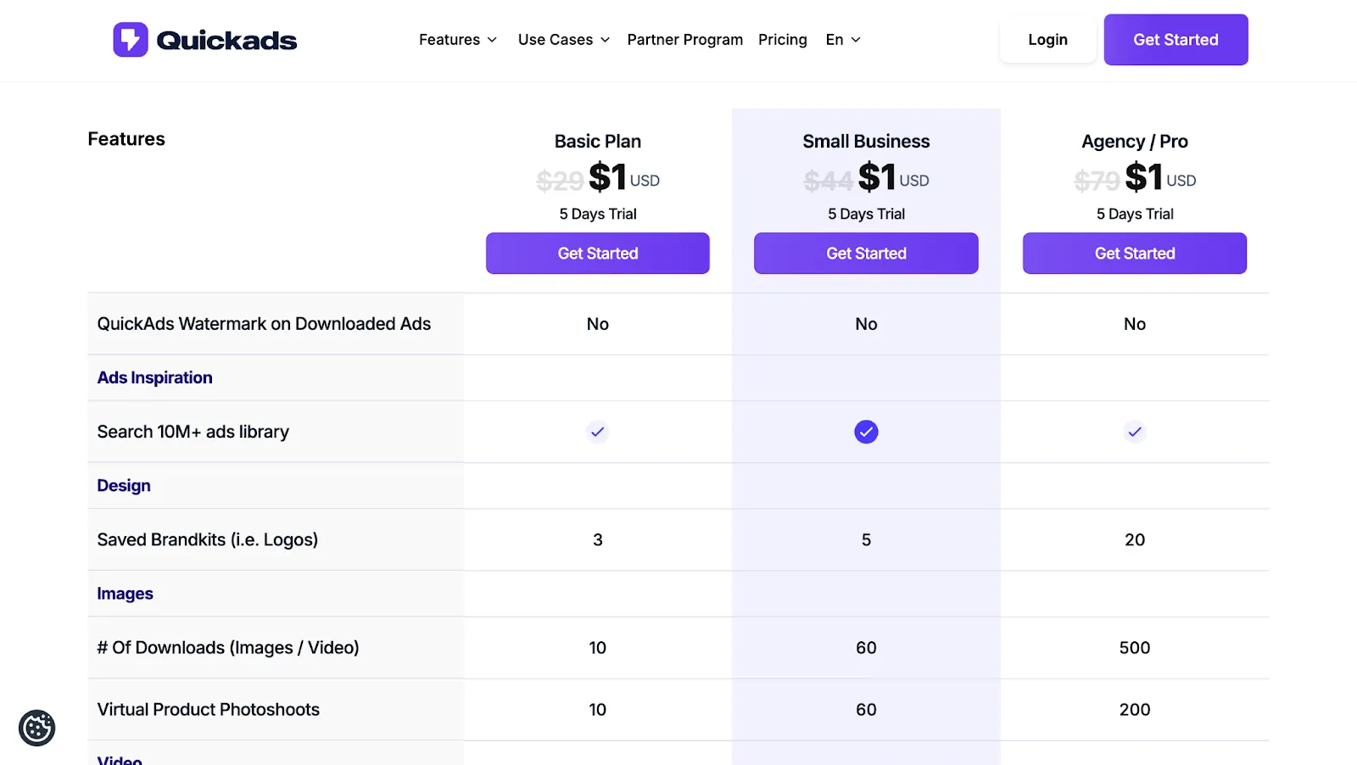
Task: Click Agency / Pro ads library checkmark
Action: point(1135,432)
